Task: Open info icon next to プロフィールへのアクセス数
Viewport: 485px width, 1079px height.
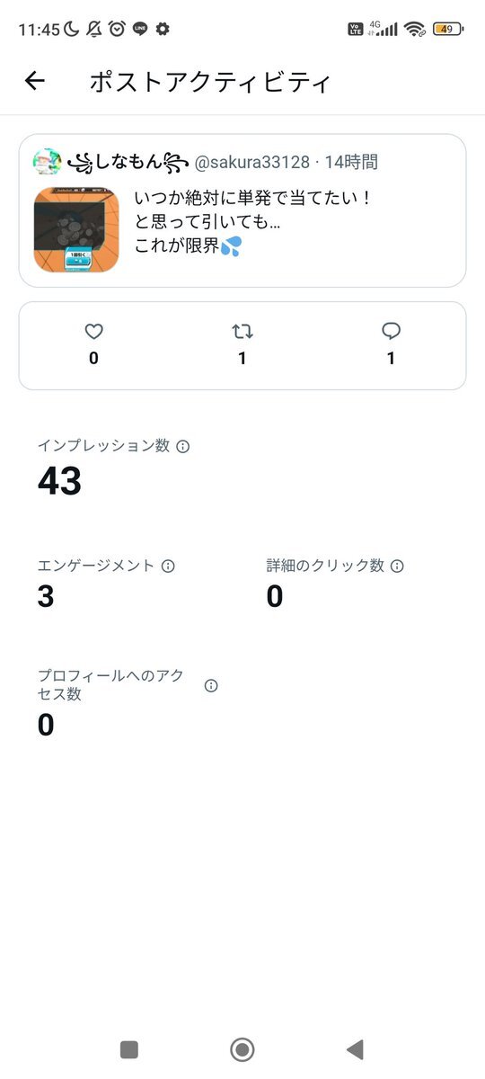Action: (x=211, y=685)
